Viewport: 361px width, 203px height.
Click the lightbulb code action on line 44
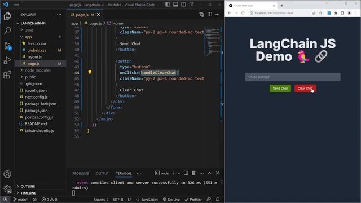point(90,72)
